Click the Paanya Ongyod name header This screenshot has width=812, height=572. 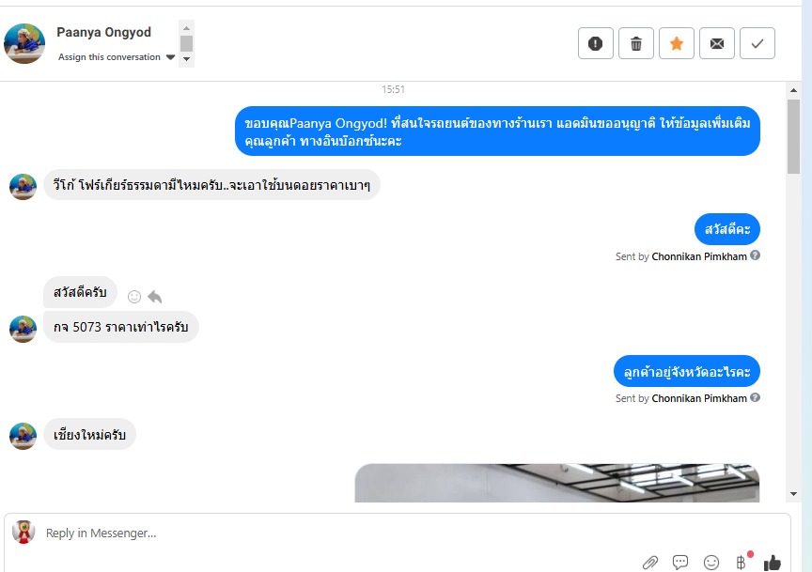pos(103,32)
